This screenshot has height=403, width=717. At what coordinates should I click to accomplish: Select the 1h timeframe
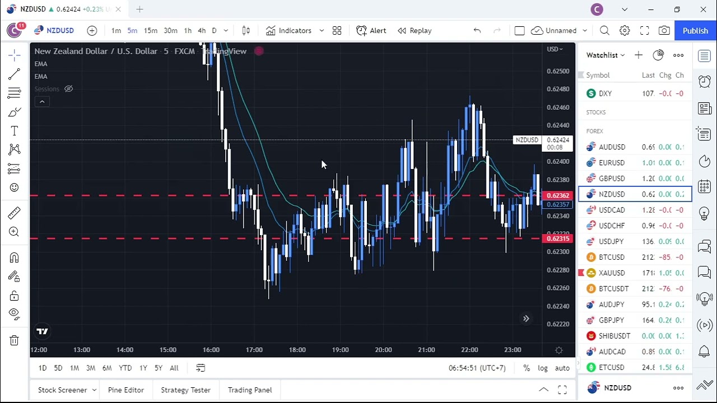188,31
